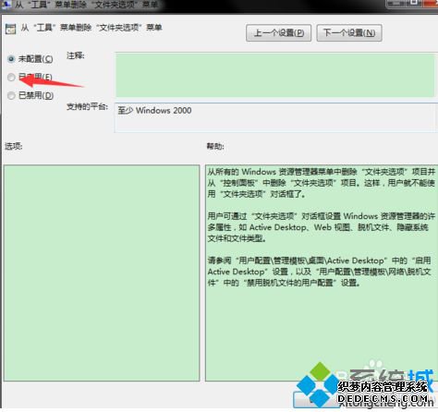438x412 pixels.
Task: Select the 已禁用(D) radio button
Action: tap(11, 96)
